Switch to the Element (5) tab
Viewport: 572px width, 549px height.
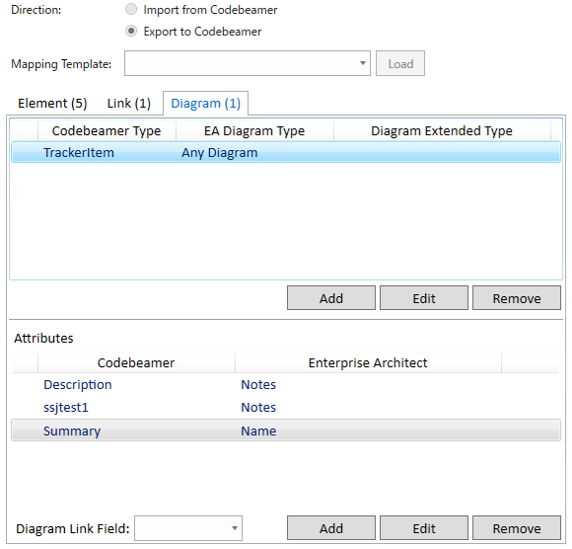(x=52, y=104)
